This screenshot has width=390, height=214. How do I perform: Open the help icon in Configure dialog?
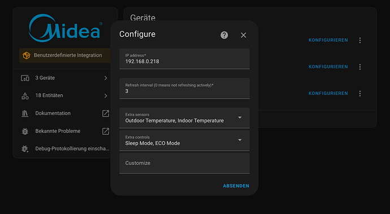(224, 35)
